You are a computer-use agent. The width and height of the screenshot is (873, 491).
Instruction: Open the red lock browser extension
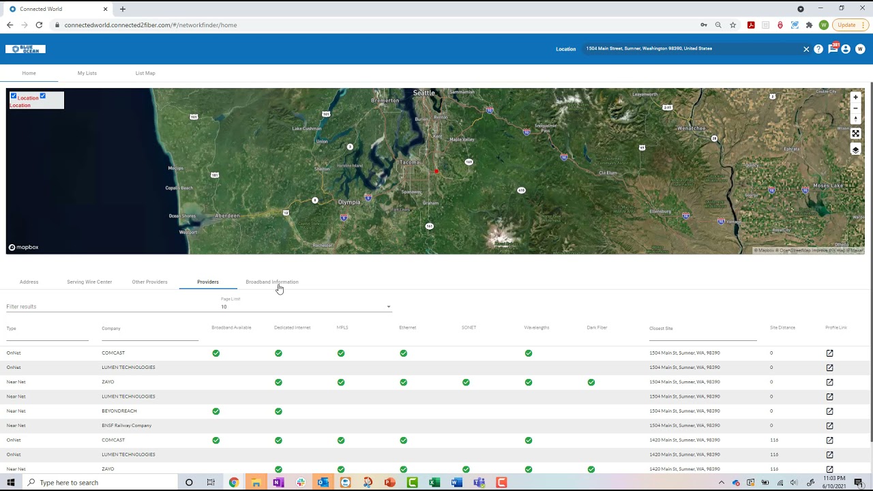(x=780, y=25)
